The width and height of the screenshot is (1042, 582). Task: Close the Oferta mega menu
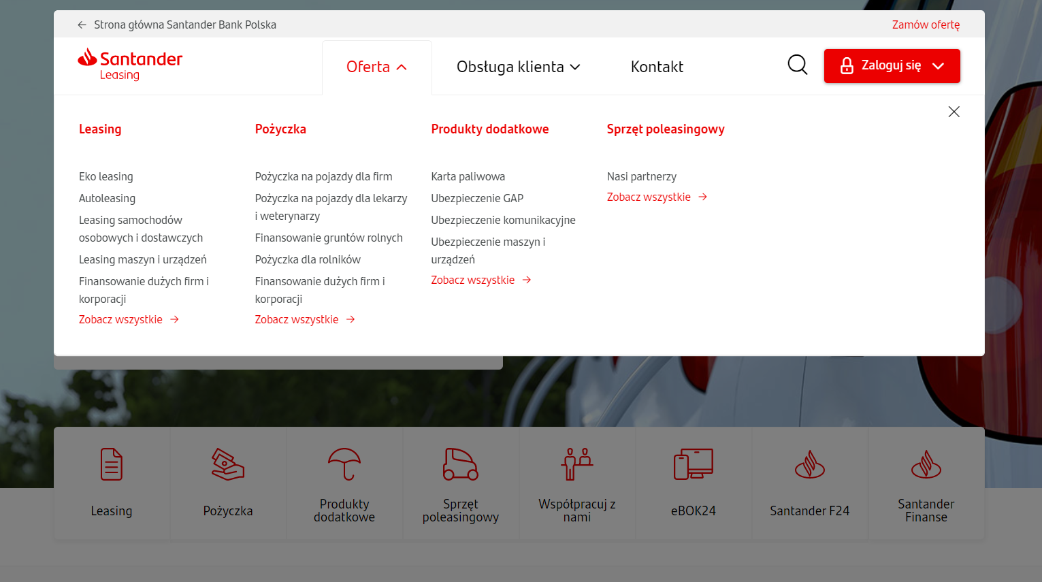pos(954,112)
